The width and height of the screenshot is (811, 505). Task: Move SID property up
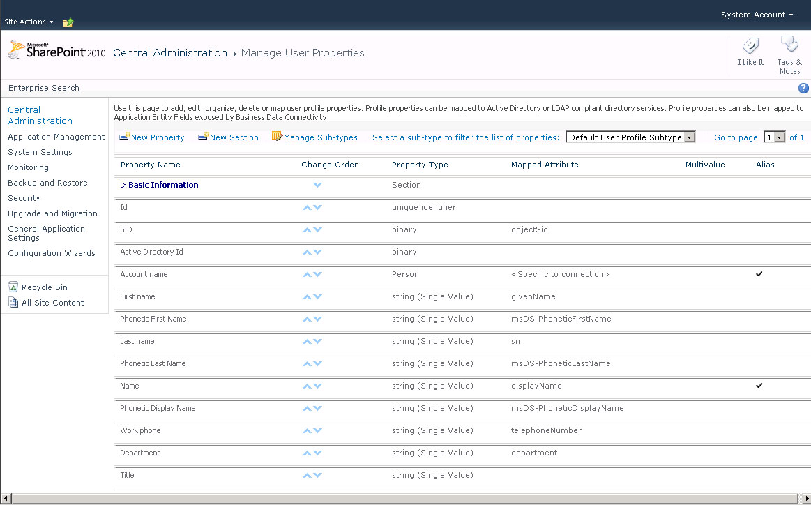click(x=307, y=229)
